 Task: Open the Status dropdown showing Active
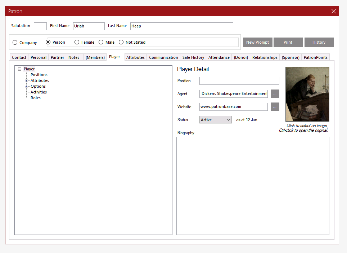click(x=216, y=119)
